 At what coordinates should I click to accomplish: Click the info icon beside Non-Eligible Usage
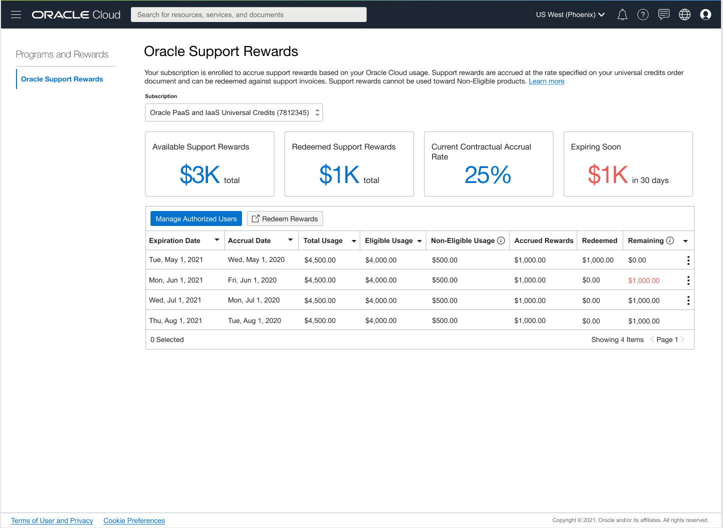(x=501, y=240)
